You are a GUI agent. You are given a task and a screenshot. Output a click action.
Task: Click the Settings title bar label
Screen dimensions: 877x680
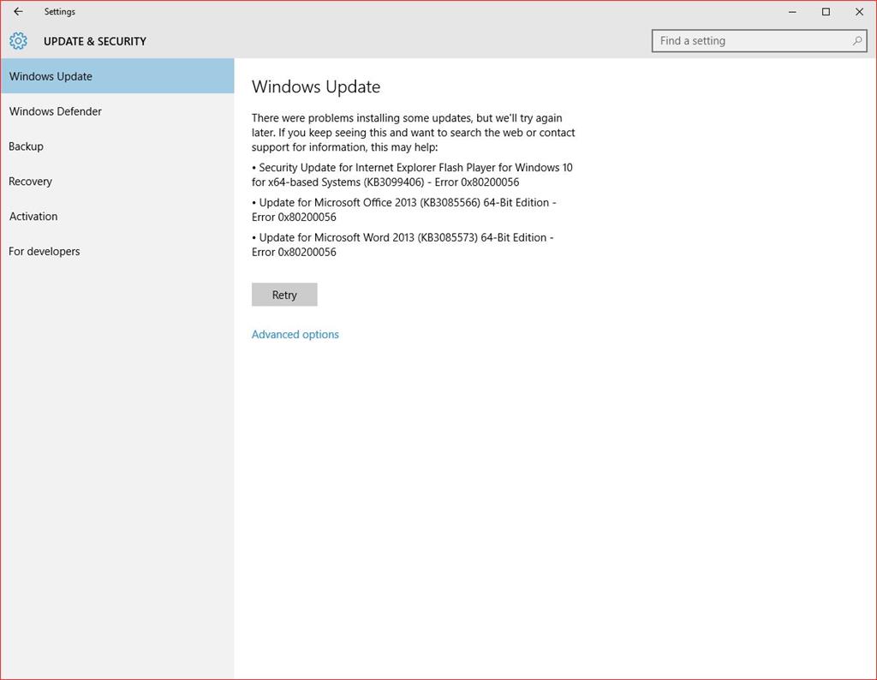[60, 11]
